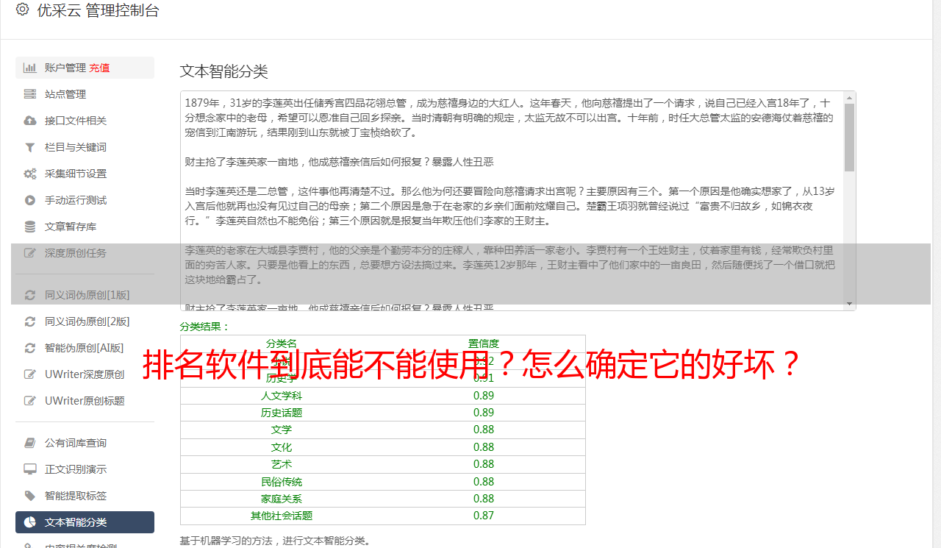Click the filter icon for 栏目与关键词
Screen dimensions: 941x548
point(30,147)
